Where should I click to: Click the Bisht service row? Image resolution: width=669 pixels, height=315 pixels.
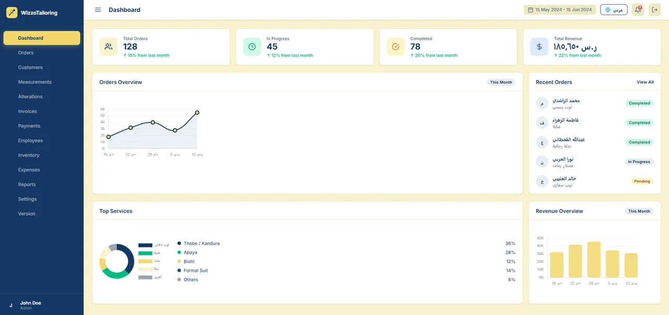pyautogui.click(x=347, y=262)
